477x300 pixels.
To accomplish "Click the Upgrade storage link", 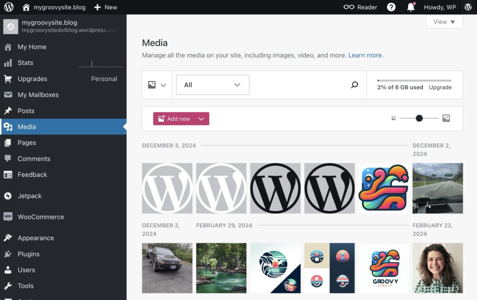I will (440, 87).
